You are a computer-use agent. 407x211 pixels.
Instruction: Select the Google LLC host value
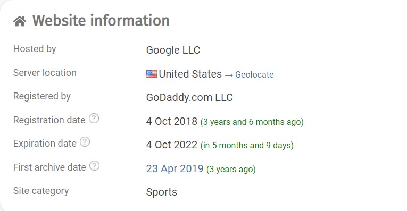[173, 50]
